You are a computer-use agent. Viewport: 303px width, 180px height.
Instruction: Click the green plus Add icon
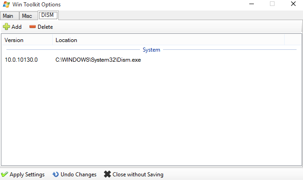tap(6, 27)
